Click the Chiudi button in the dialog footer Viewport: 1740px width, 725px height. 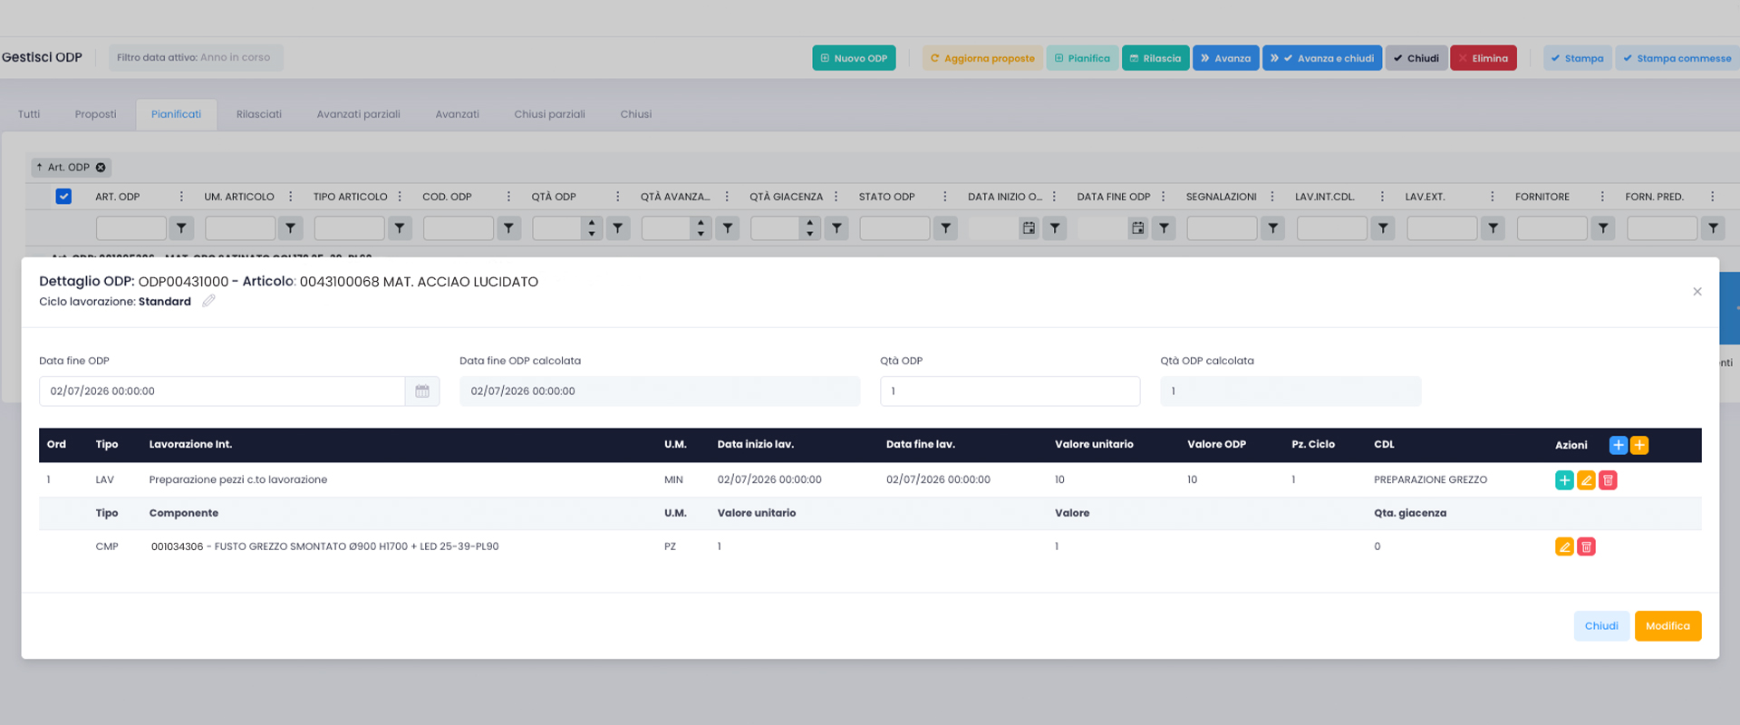[1601, 626]
